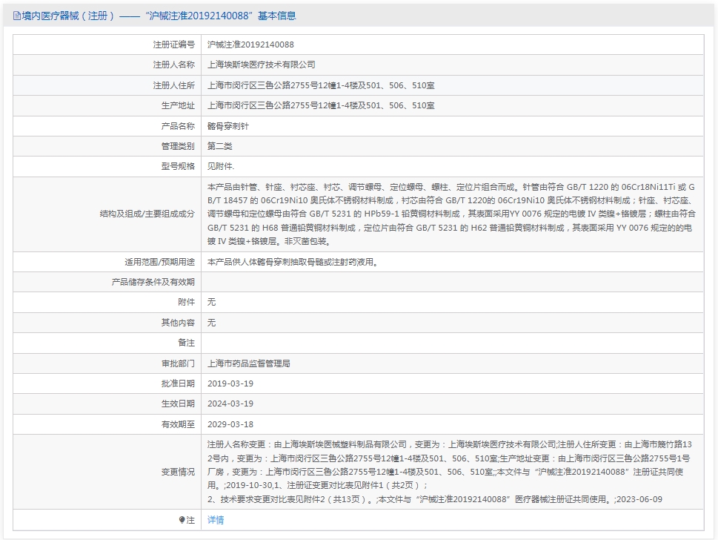
Task: Click the 注册人住所 label
Action: click(174, 85)
